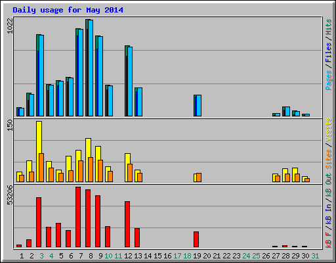Click the 'Pages' legend label
Image resolution: width=336 pixels, height=263 pixels.
point(329,80)
